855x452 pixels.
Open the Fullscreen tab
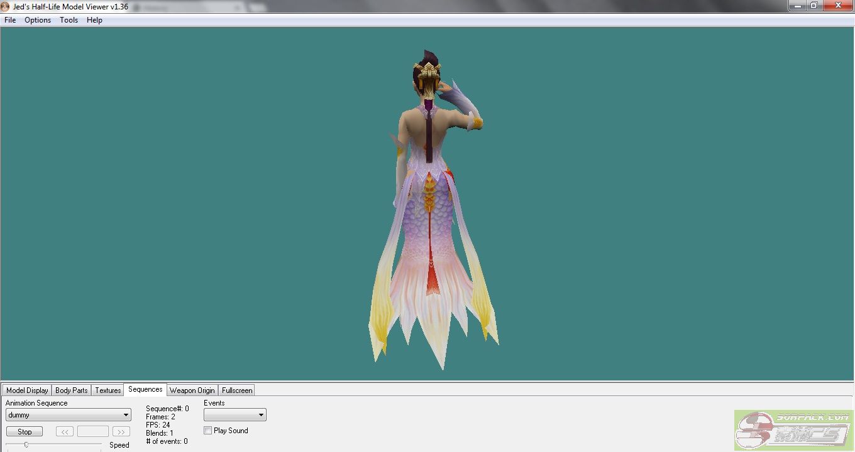click(237, 390)
